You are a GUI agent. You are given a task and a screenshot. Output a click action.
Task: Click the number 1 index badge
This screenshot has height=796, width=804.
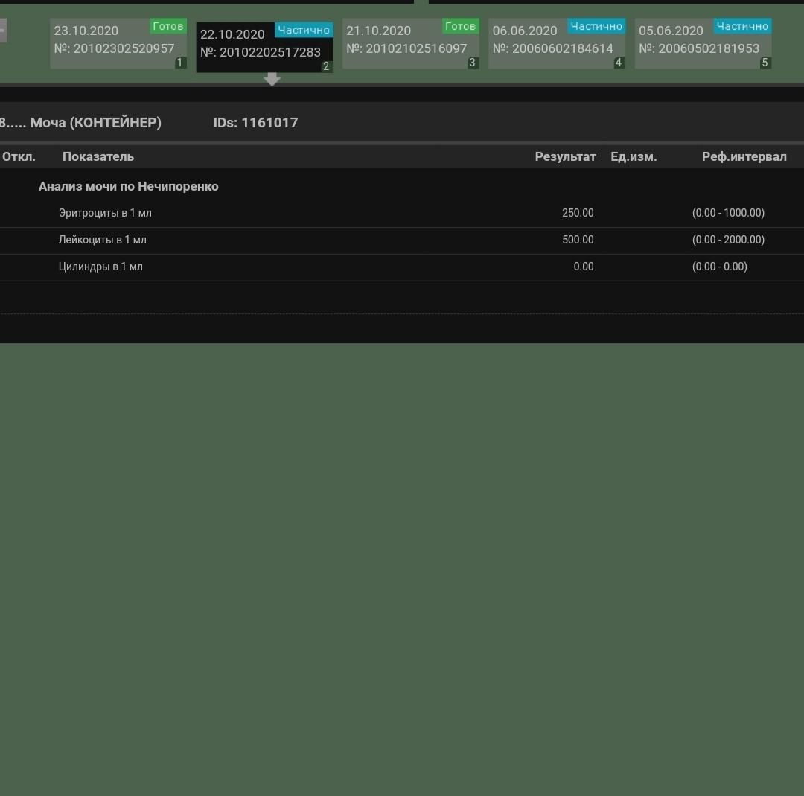(179, 63)
